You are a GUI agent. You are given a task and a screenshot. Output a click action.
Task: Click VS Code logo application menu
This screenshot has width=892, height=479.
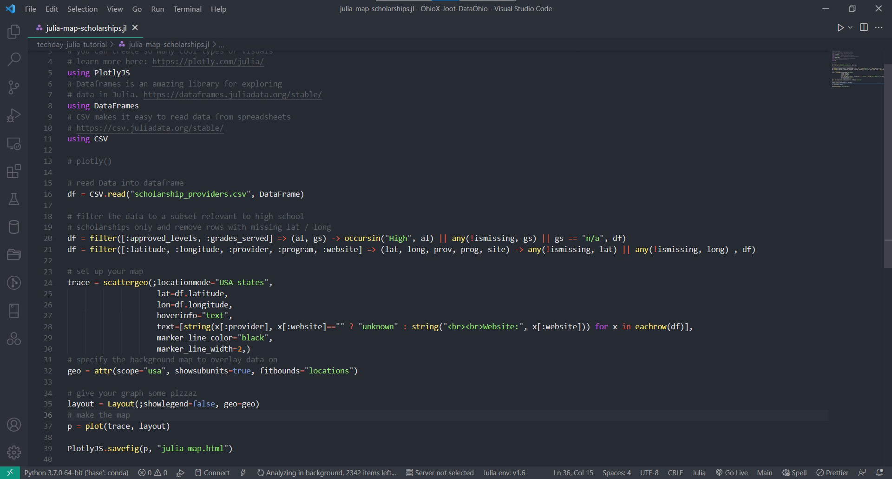pos(10,9)
